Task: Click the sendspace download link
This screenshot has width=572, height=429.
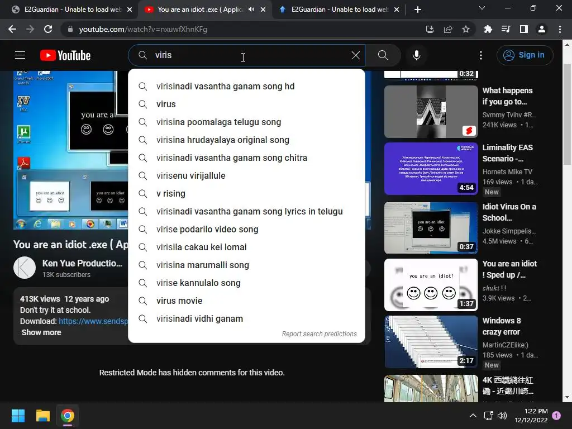Action: 93,321
